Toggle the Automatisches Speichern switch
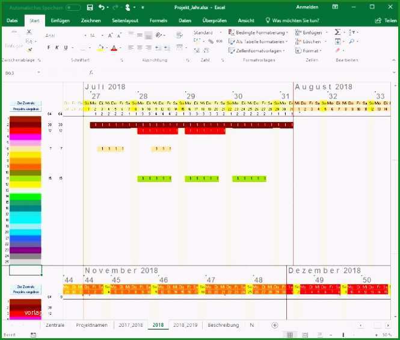Viewport: 400px width, 340px height. tap(73, 8)
